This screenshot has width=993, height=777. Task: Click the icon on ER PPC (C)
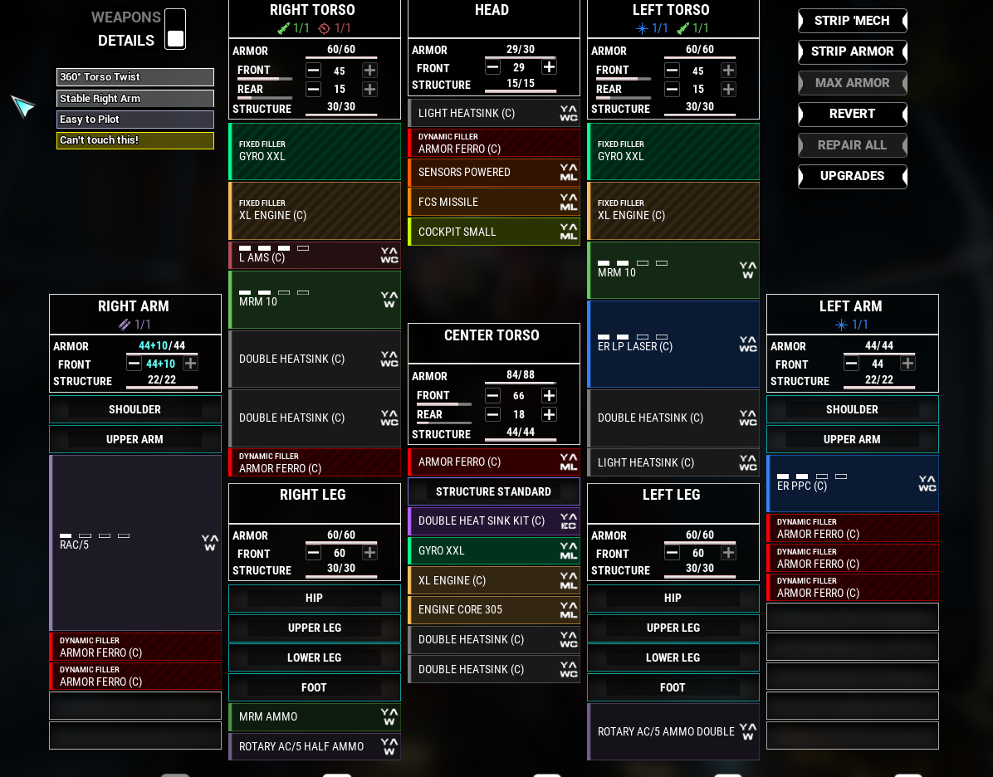[927, 484]
